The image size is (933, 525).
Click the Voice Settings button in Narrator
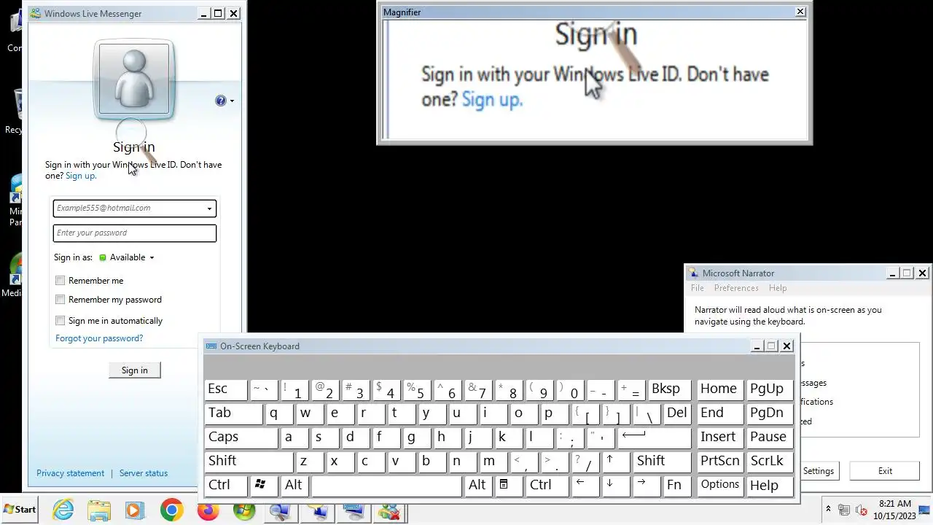pos(819,471)
